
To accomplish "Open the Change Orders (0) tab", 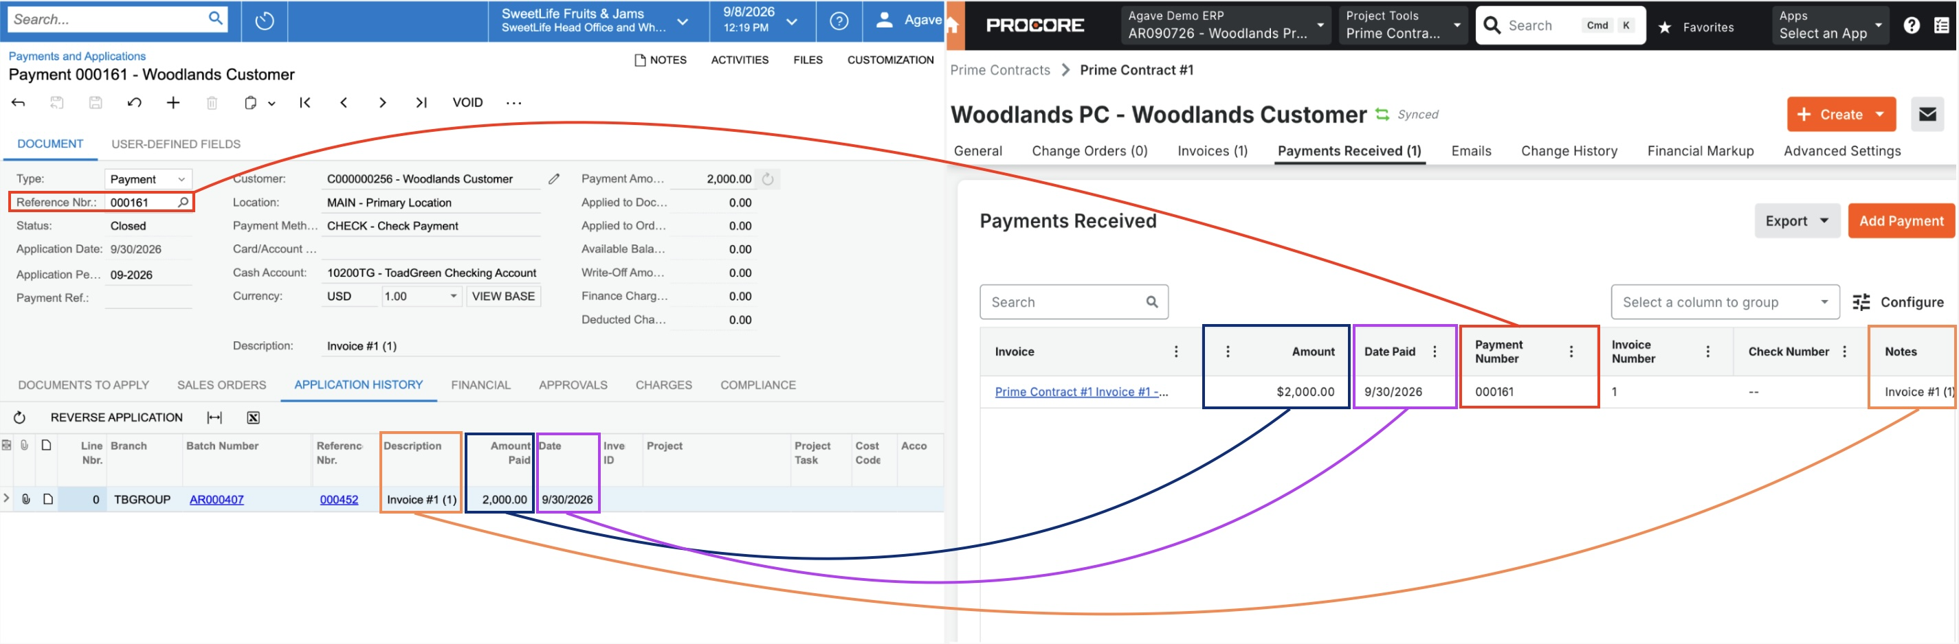I will pos(1089,151).
